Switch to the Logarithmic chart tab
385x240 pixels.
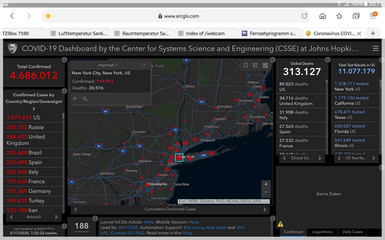coord(322,232)
